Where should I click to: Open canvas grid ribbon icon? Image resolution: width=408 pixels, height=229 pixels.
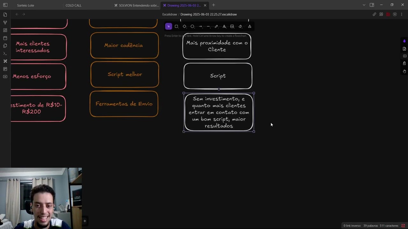[x=5, y=30]
